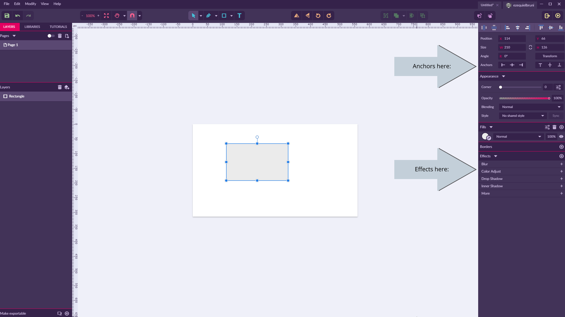Open the pen tool dropdown arrow
The image size is (565, 317).
216,16
